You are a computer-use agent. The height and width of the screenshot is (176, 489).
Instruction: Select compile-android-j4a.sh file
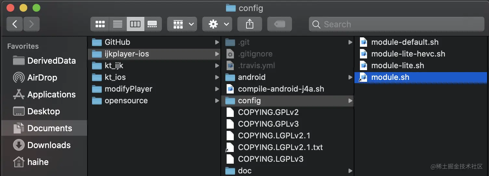(287, 89)
